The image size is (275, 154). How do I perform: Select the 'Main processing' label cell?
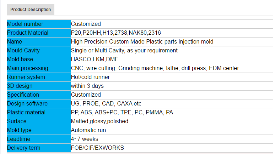point(39,68)
